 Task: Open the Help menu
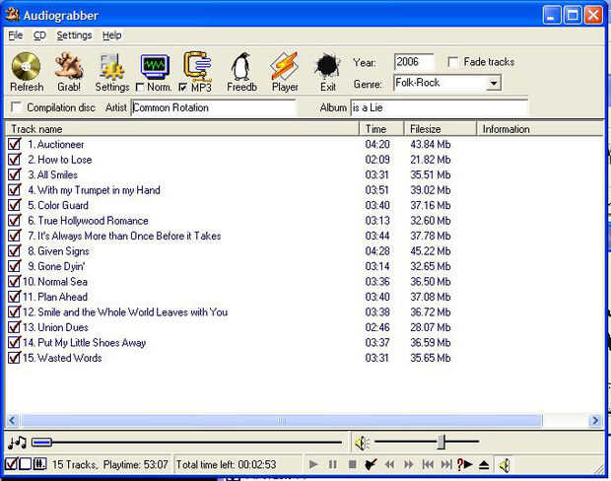tap(111, 35)
